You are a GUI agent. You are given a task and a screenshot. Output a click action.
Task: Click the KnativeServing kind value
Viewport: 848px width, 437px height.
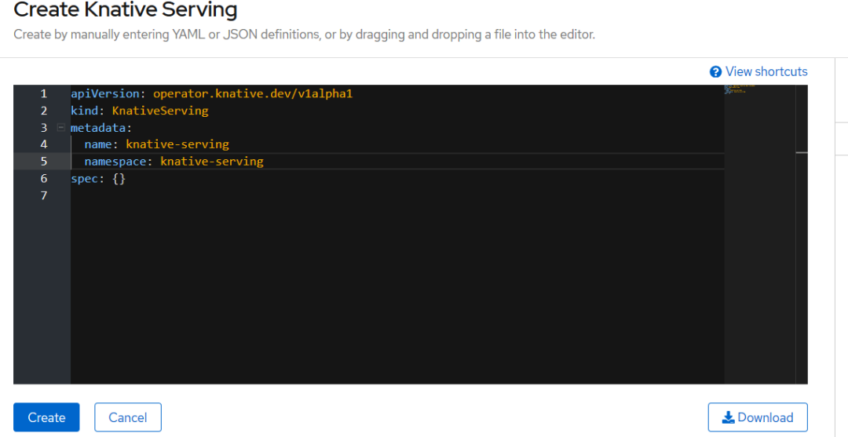160,111
